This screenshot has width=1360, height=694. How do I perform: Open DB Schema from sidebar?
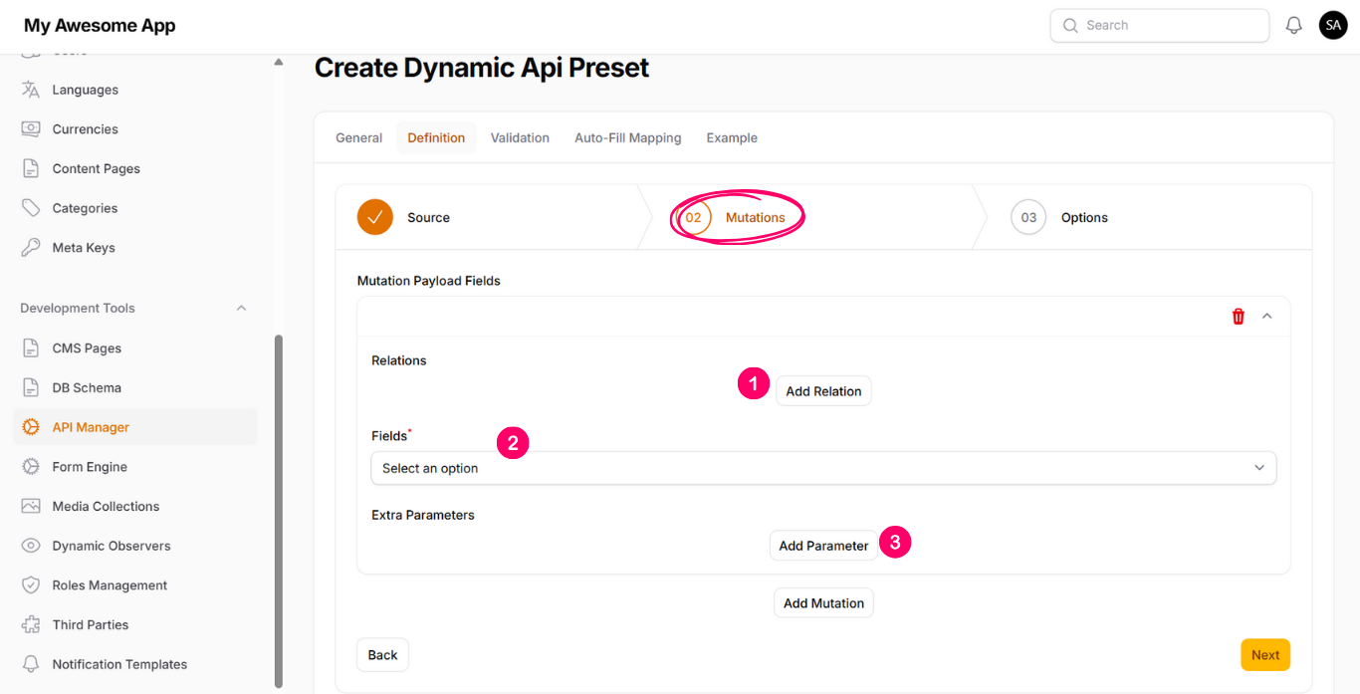(87, 387)
